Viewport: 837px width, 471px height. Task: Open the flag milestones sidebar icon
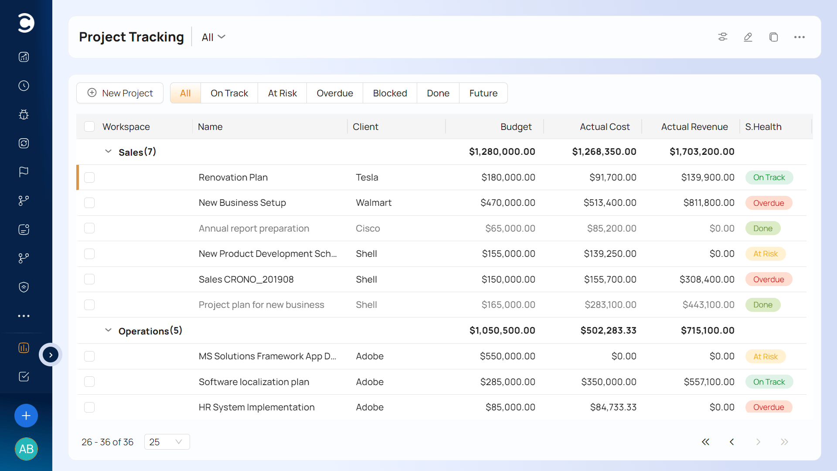pos(24,172)
